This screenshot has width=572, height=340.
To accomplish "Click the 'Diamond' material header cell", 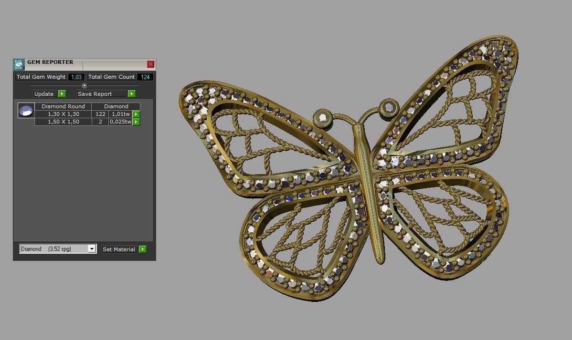I will pos(116,106).
